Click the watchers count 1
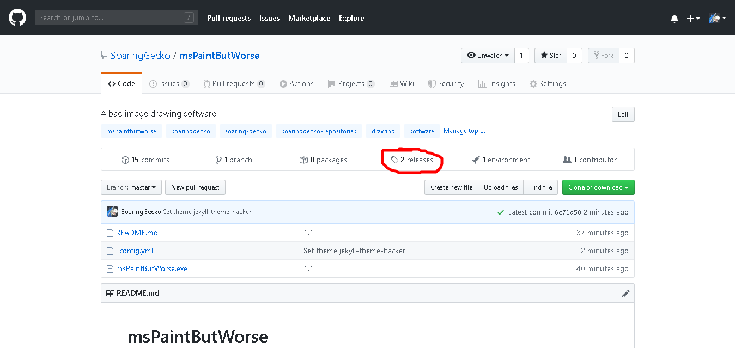 [521, 56]
